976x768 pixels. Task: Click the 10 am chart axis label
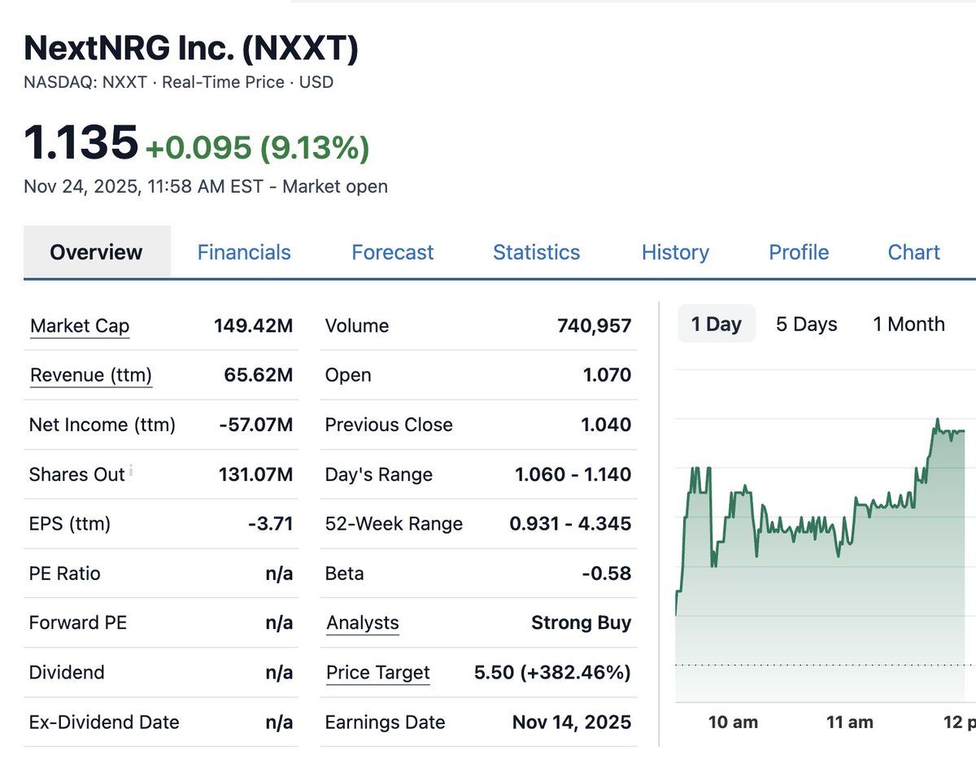tap(733, 722)
